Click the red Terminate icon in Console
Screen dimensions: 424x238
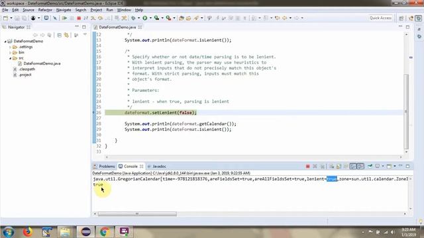tap(307, 166)
